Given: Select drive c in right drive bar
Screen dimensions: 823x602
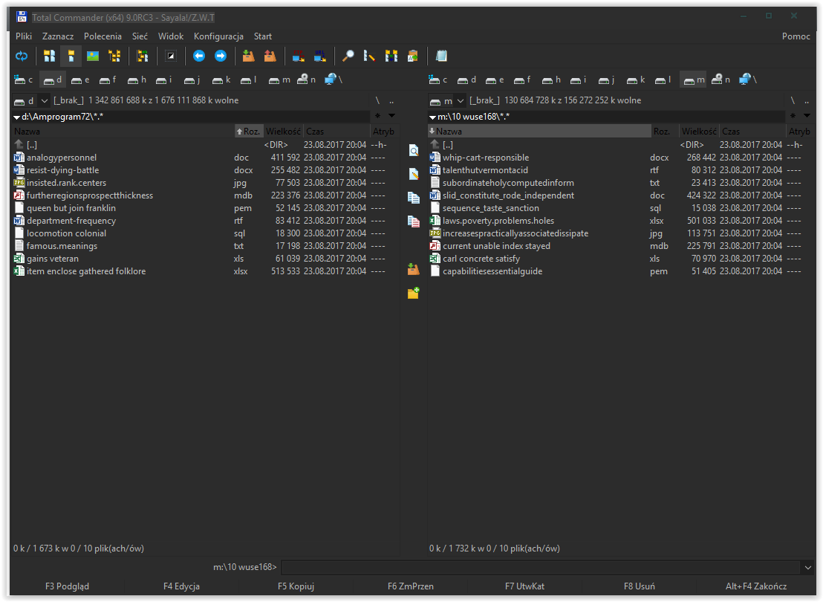Looking at the screenshot, I should point(437,80).
